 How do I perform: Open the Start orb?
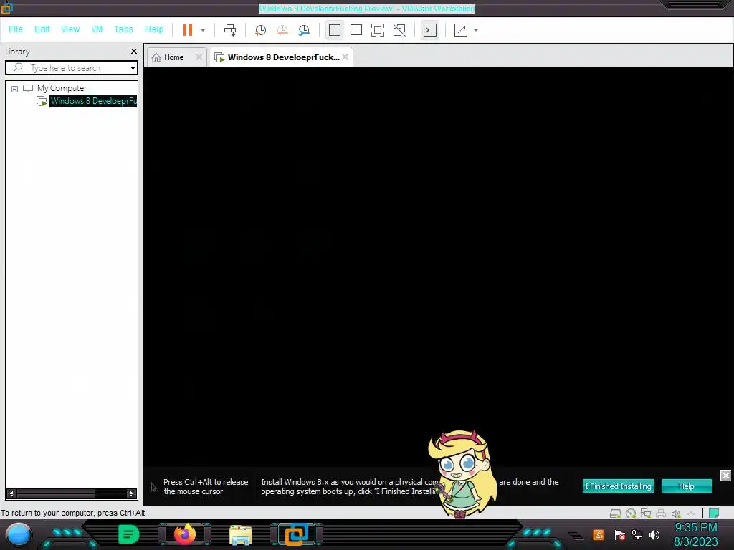(19, 534)
